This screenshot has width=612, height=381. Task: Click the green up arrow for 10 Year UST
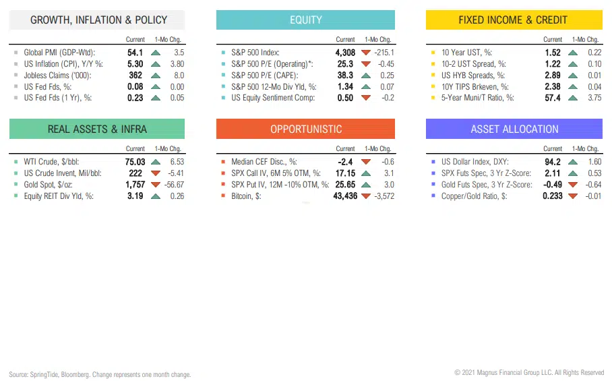[x=574, y=52]
